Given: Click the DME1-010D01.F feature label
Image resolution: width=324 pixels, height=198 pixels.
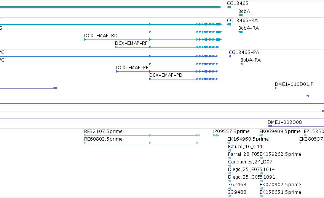Looking at the screenshot, I should tap(294, 84).
